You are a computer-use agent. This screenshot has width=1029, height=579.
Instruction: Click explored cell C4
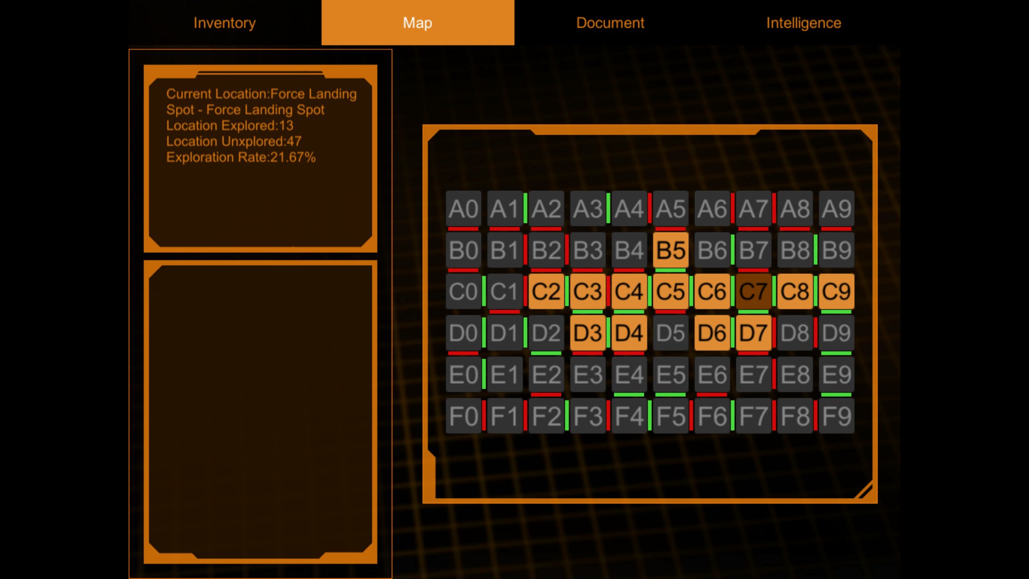(629, 292)
